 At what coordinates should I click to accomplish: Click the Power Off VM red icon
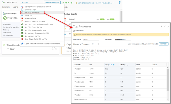tap(22, 18)
